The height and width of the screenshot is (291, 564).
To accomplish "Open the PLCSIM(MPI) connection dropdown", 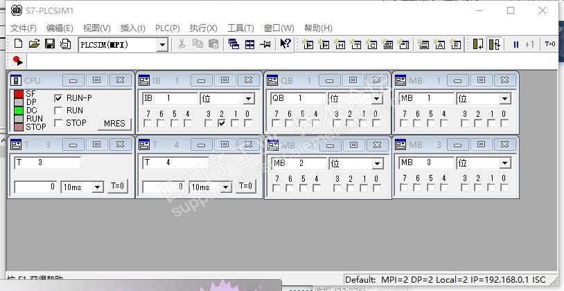I will (x=163, y=45).
